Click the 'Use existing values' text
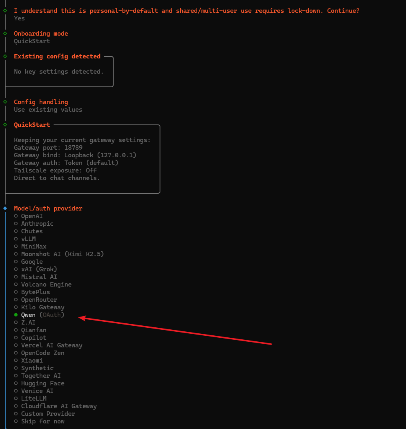 [48, 110]
